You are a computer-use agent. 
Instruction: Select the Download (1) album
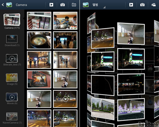click(12, 41)
